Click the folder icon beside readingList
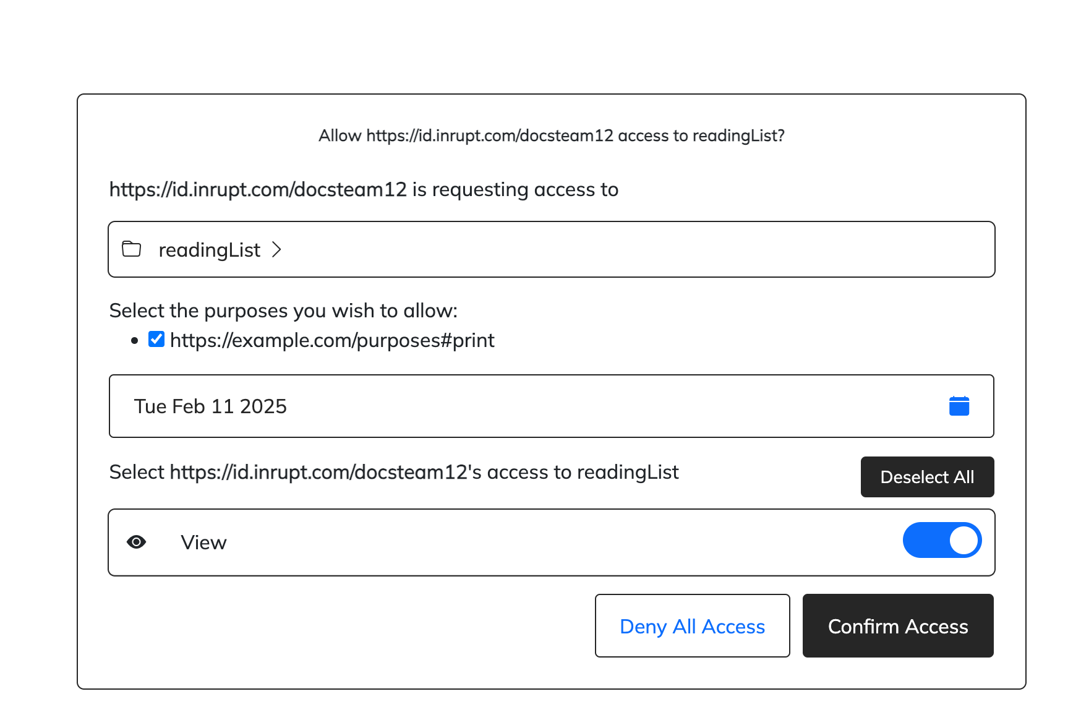 point(131,249)
